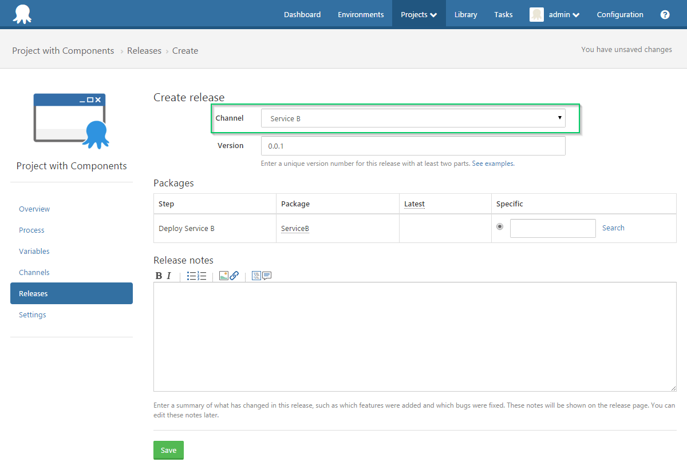Toggle italic formatting in release notes
The height and width of the screenshot is (470, 687).
tap(169, 276)
